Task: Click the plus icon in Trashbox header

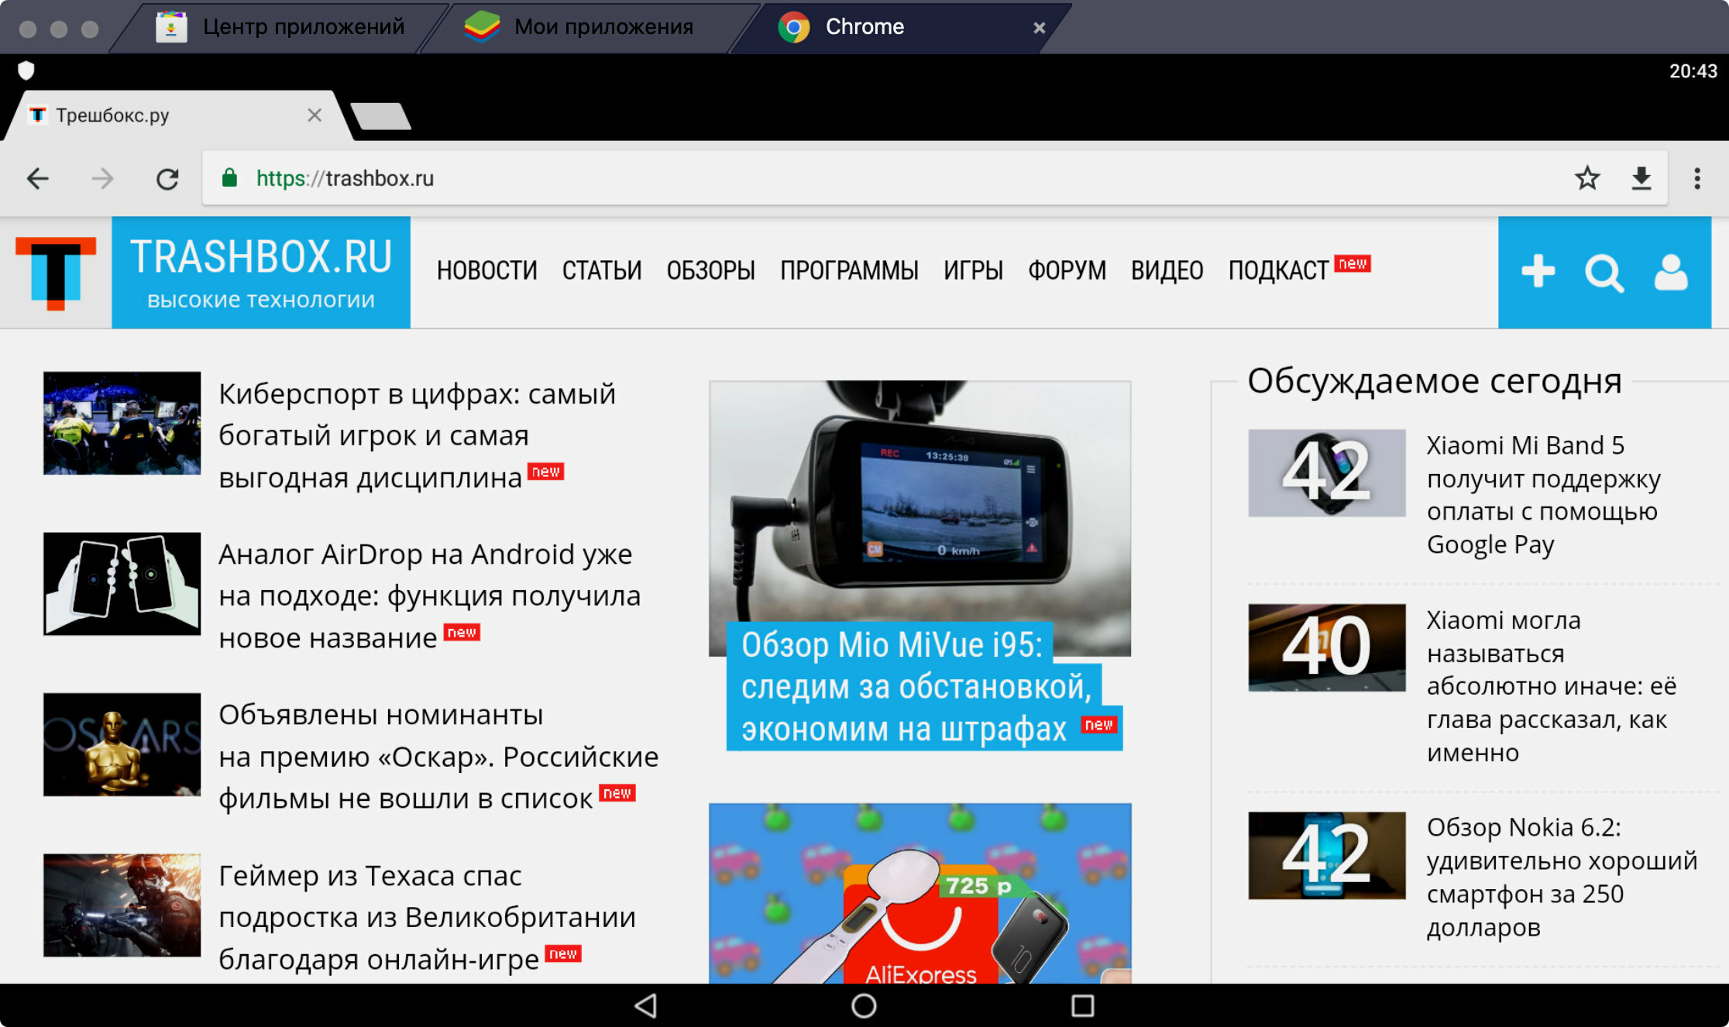Action: tap(1538, 272)
